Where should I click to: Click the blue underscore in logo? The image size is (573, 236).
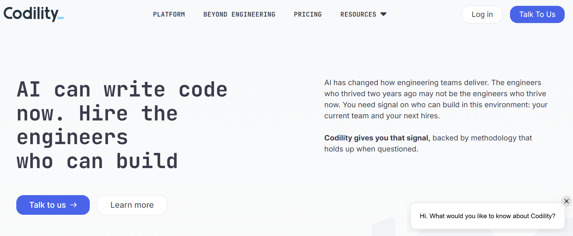[61, 18]
